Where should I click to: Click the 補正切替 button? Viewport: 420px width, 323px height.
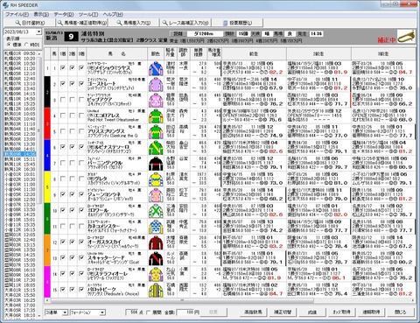tap(283, 312)
